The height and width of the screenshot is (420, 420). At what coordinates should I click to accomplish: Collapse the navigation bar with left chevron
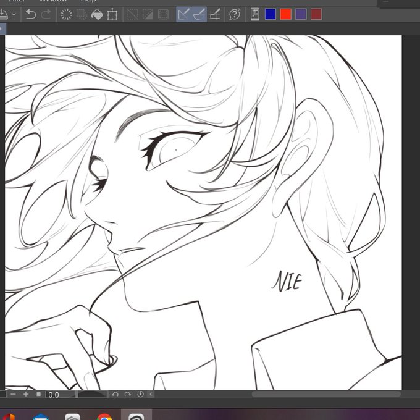tap(151, 394)
